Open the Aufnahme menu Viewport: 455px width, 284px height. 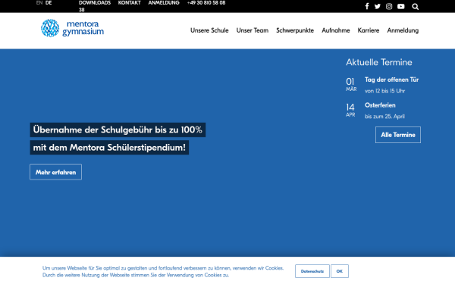point(335,30)
